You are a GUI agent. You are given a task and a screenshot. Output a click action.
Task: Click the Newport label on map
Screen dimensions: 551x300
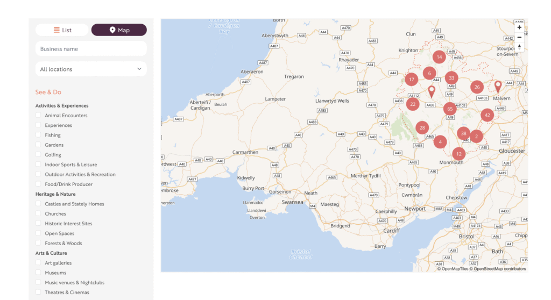(415, 209)
